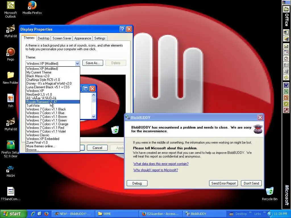Choose Windows Classic theme option

pyautogui.click(x=53, y=135)
